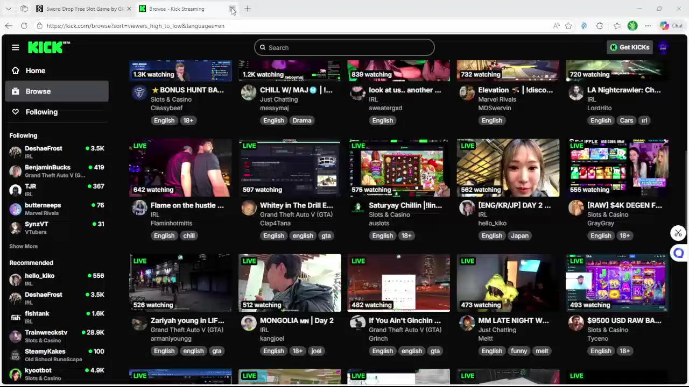Screen dimensions: 689x387
Task: Expand Show More in Following
Action: pos(23,246)
